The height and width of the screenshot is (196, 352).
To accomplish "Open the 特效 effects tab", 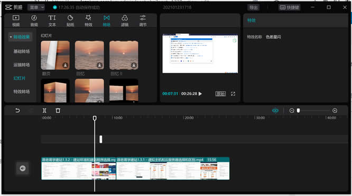I will point(88,21).
